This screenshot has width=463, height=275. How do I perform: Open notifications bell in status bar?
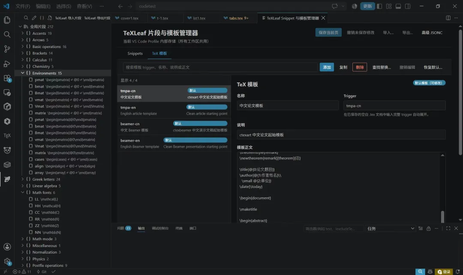(x=458, y=272)
